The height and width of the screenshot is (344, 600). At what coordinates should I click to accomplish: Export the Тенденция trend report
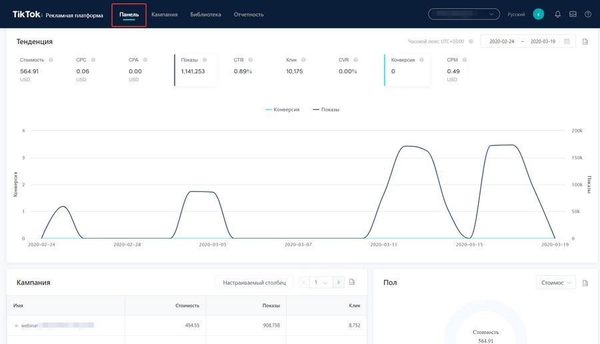(585, 41)
